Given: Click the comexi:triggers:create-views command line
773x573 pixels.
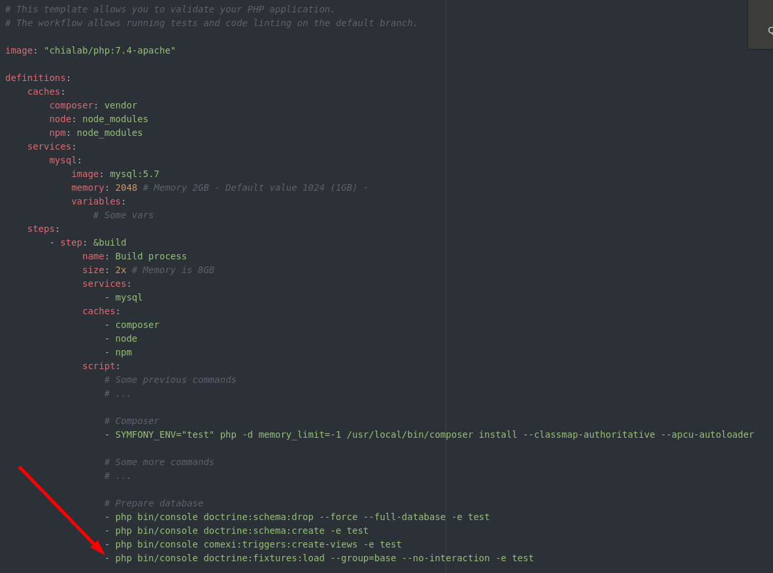Looking at the screenshot, I should (253, 545).
